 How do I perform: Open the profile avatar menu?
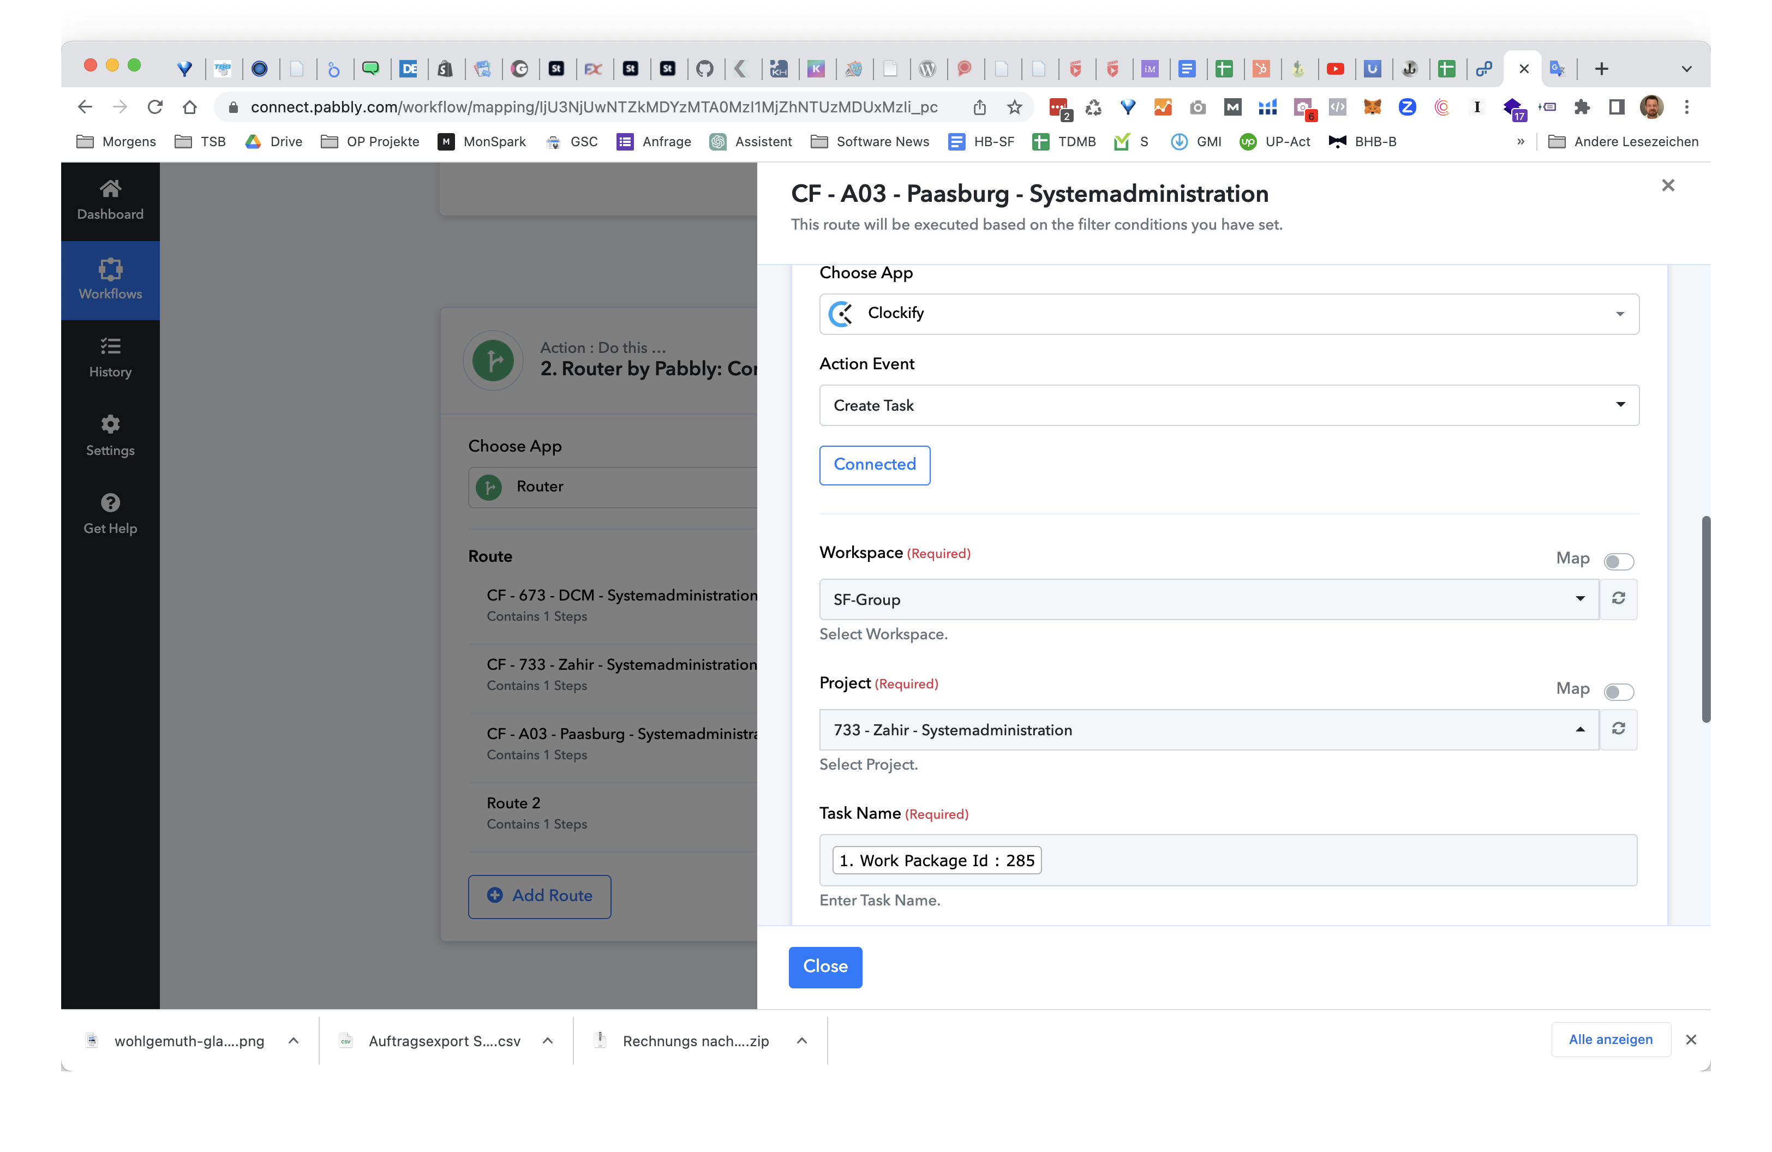[1651, 107]
